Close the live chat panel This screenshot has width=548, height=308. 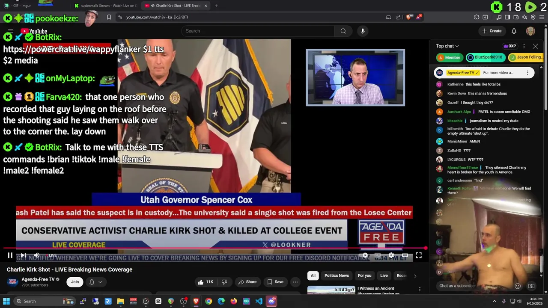point(535,46)
